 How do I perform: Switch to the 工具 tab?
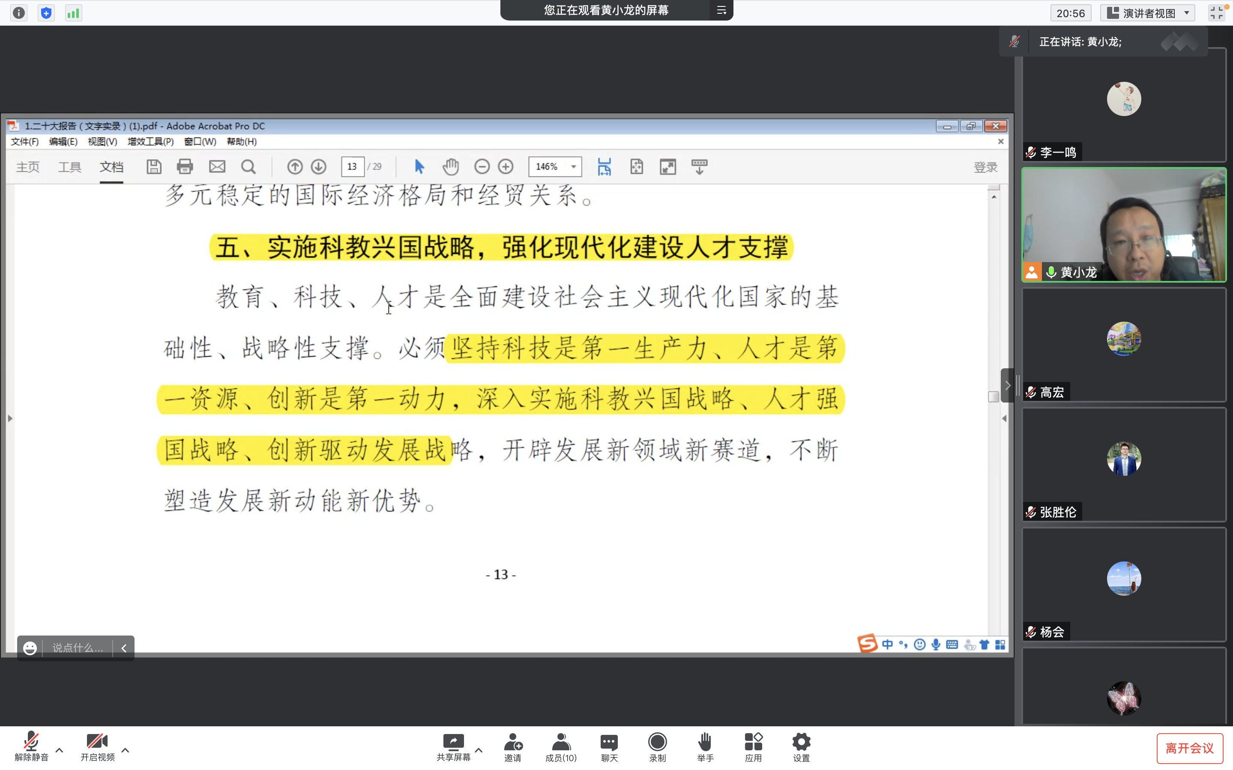(x=70, y=167)
